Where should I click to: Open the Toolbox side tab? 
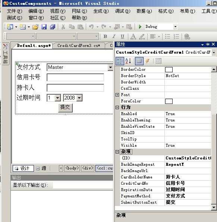point(6,54)
